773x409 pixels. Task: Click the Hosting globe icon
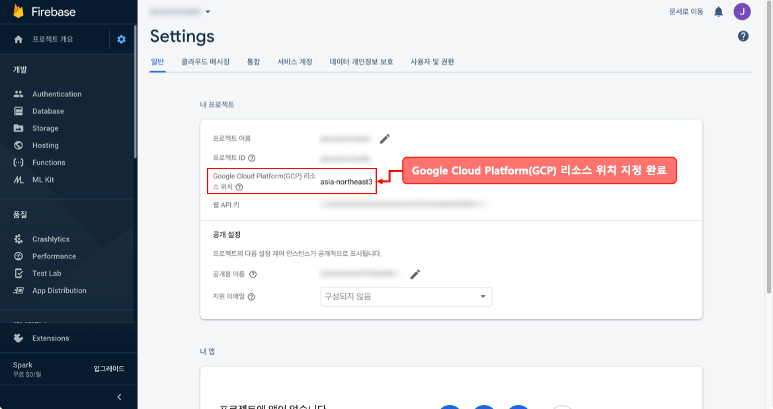point(19,145)
